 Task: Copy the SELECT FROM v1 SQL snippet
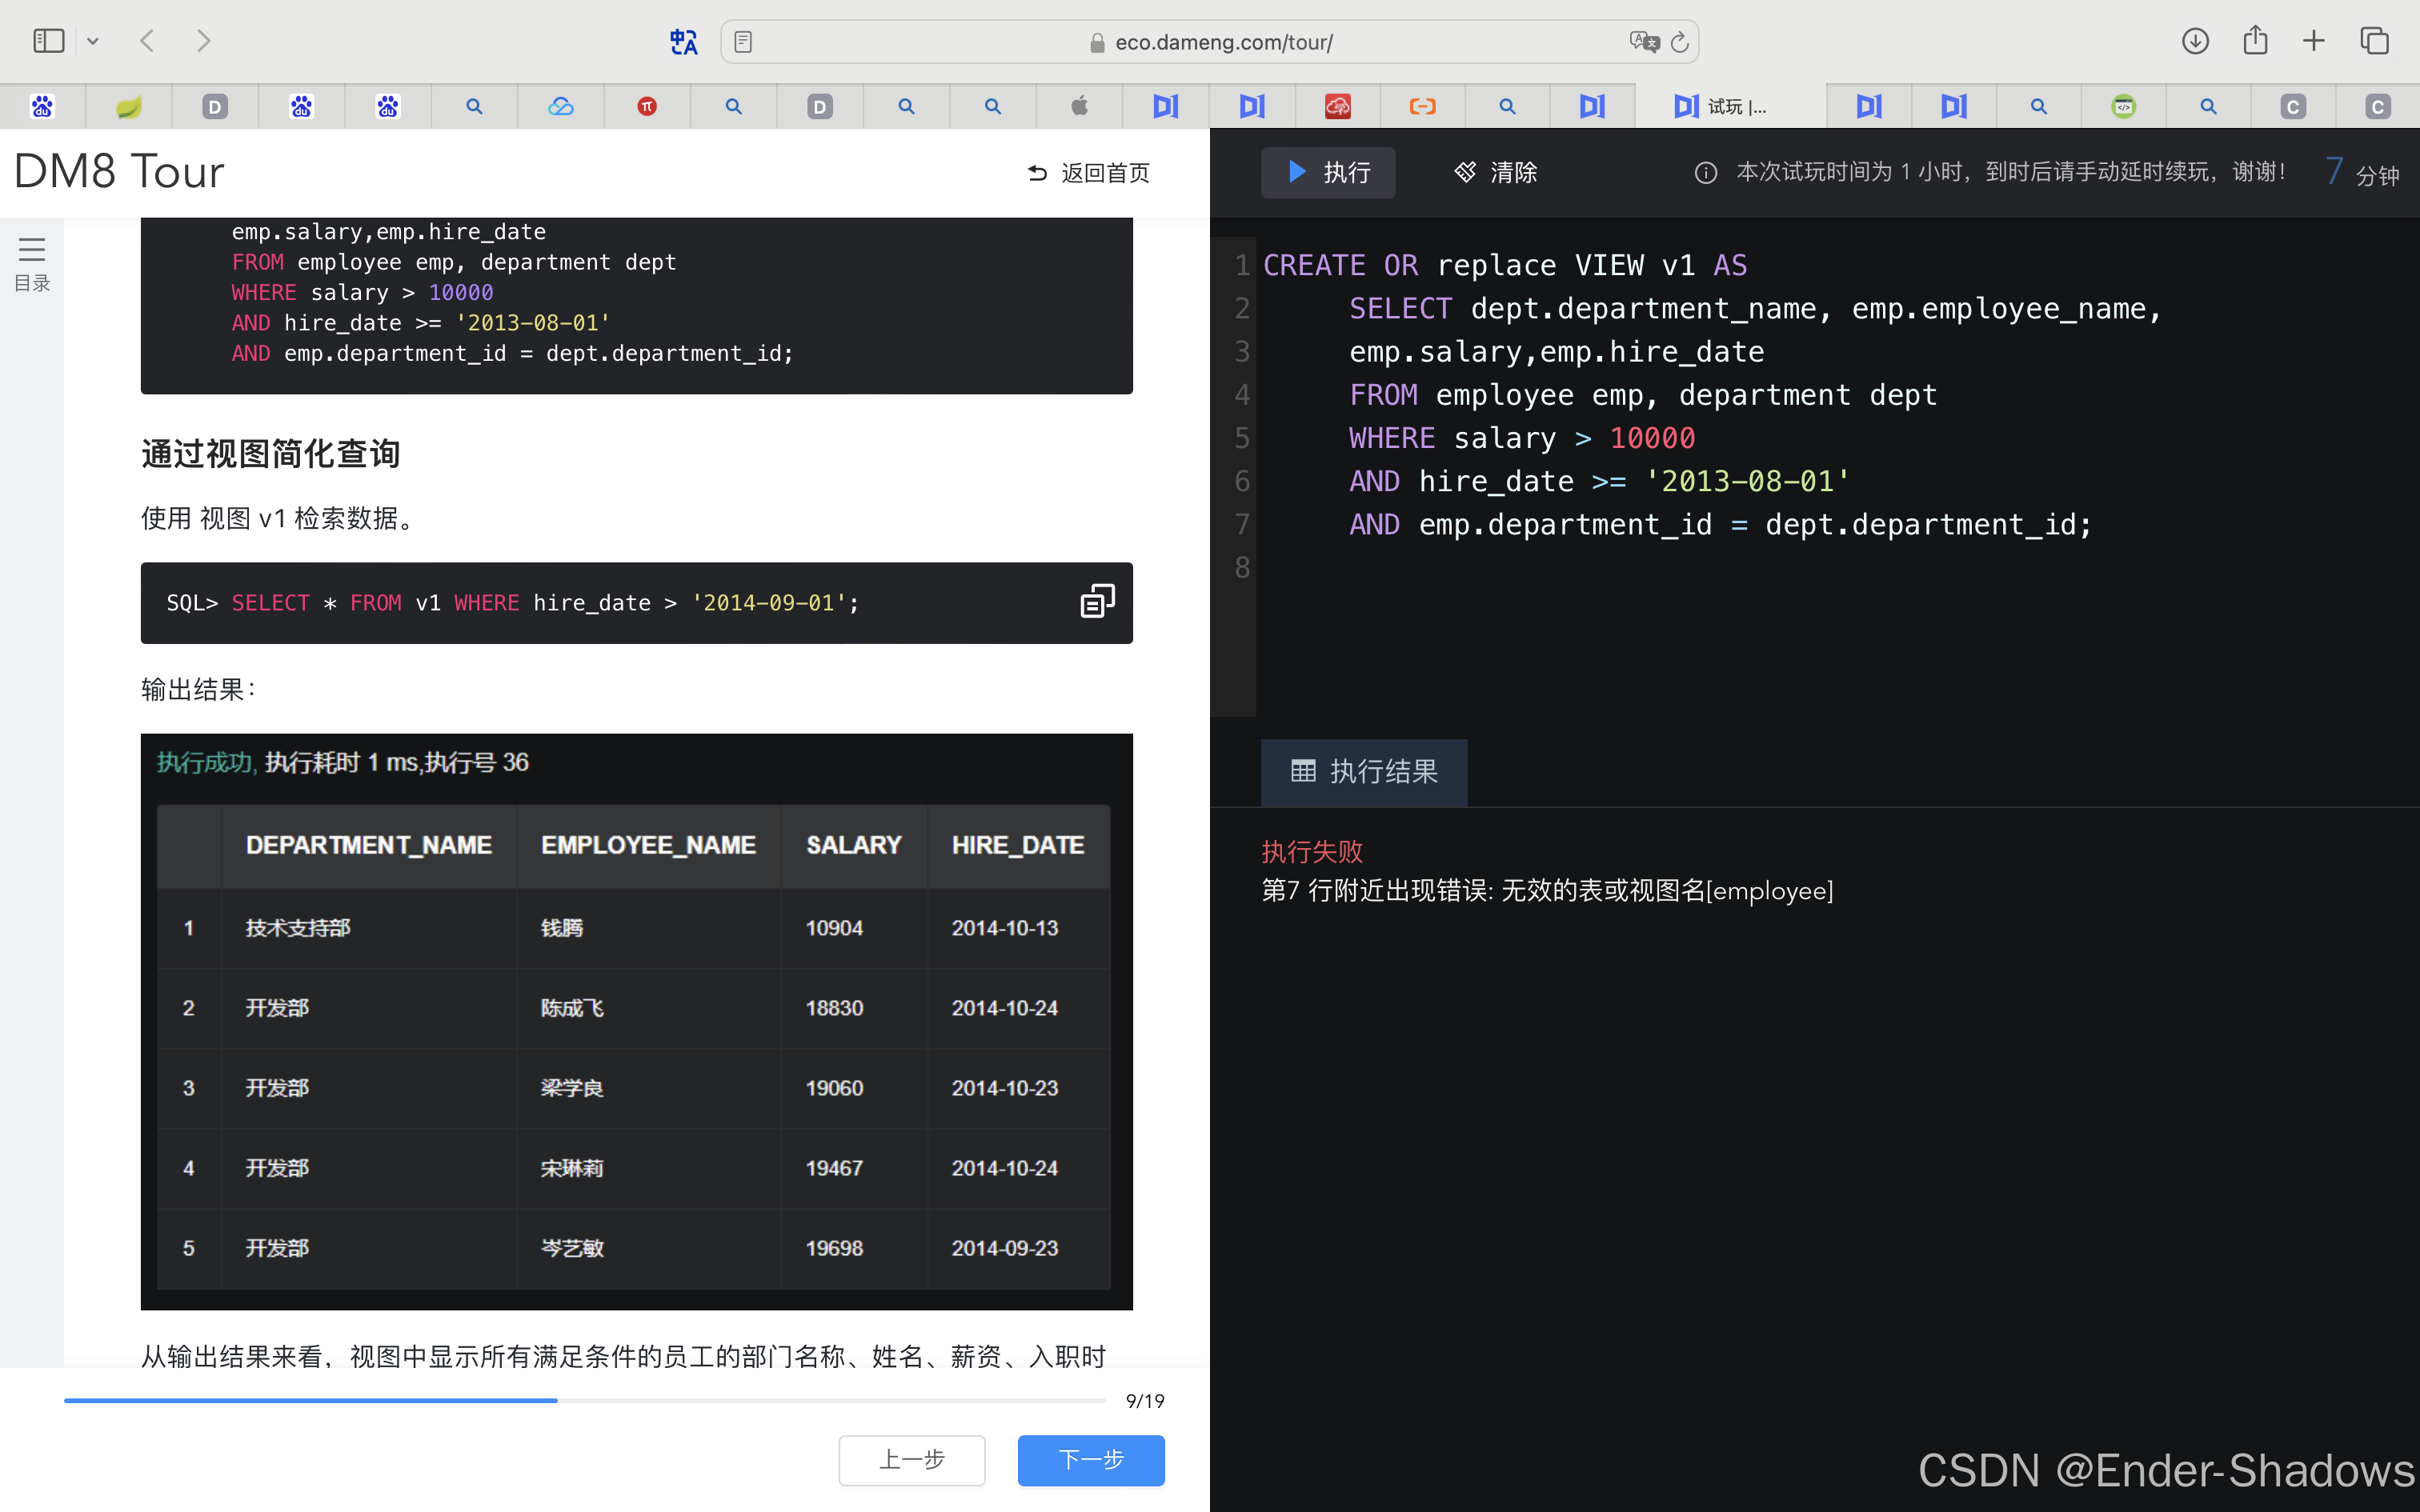pyautogui.click(x=1097, y=602)
